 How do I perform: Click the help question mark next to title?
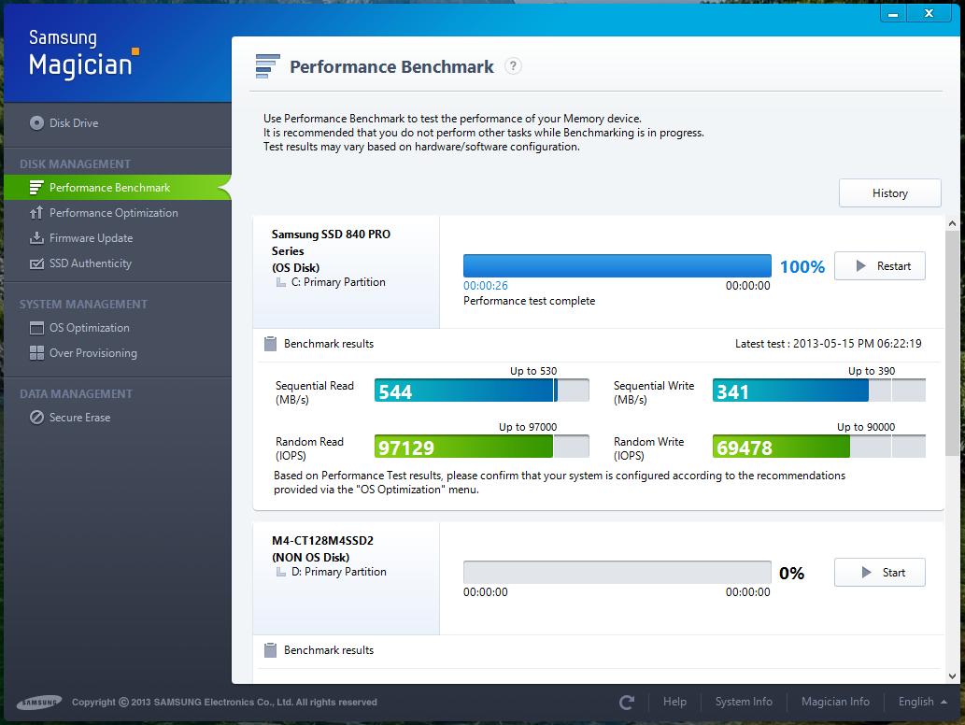pyautogui.click(x=513, y=65)
